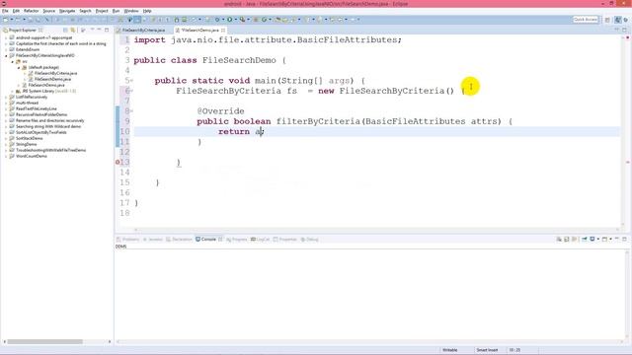Open the Project Explorer view menu
The height and width of the screenshot is (355, 632).
(x=92, y=31)
